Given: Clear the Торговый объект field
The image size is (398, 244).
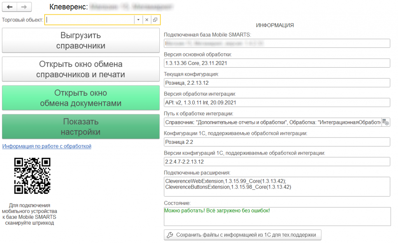Looking at the screenshot, I should pyautogui.click(x=147, y=20).
